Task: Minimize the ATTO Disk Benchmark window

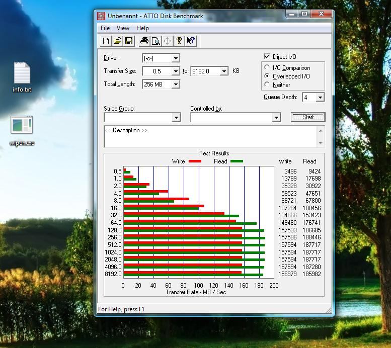Action: point(292,14)
